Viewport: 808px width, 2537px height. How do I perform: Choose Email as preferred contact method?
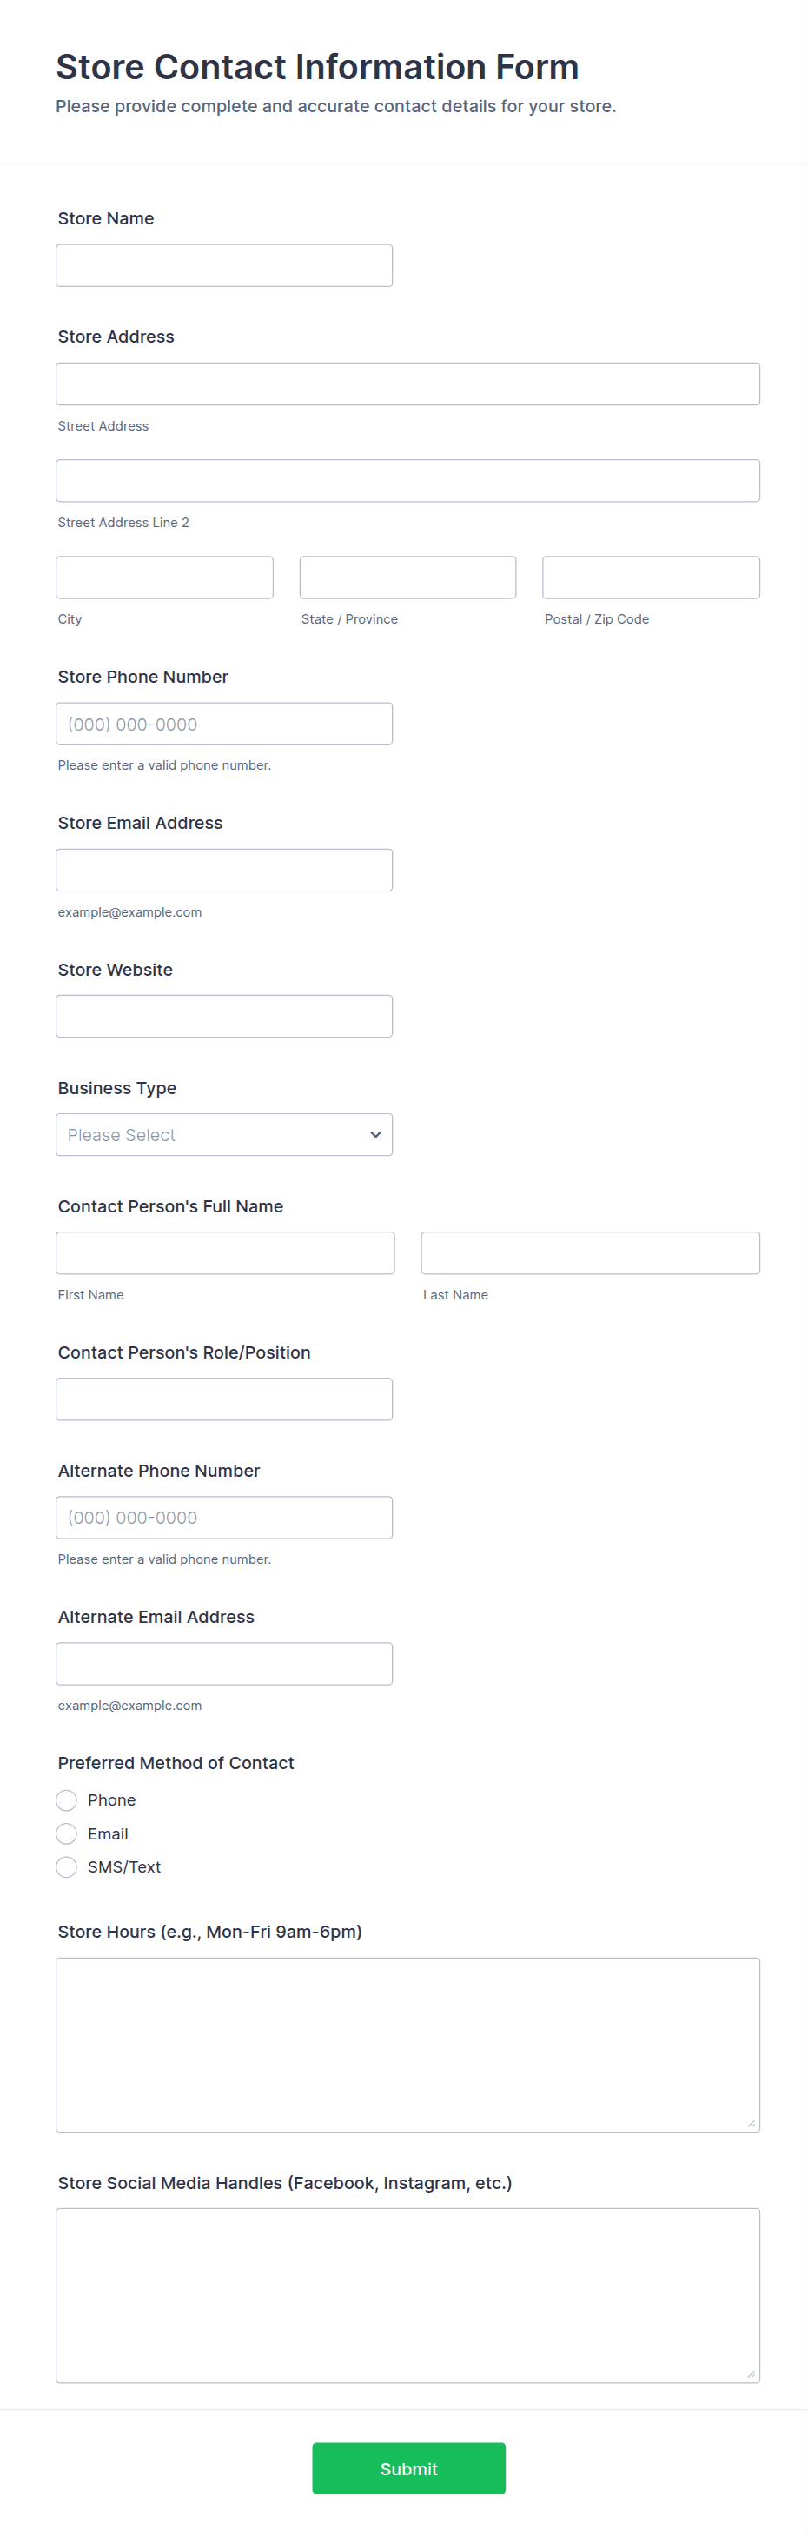pyautogui.click(x=66, y=1833)
